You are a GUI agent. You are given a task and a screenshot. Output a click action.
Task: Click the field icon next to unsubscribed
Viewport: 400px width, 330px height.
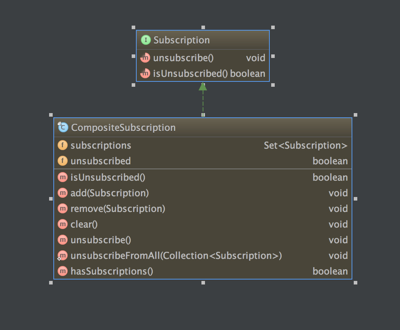(63, 161)
